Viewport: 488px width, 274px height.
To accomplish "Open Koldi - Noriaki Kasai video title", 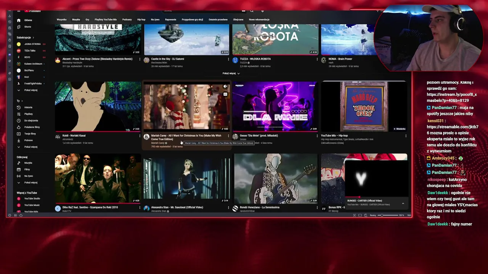I will click(74, 135).
